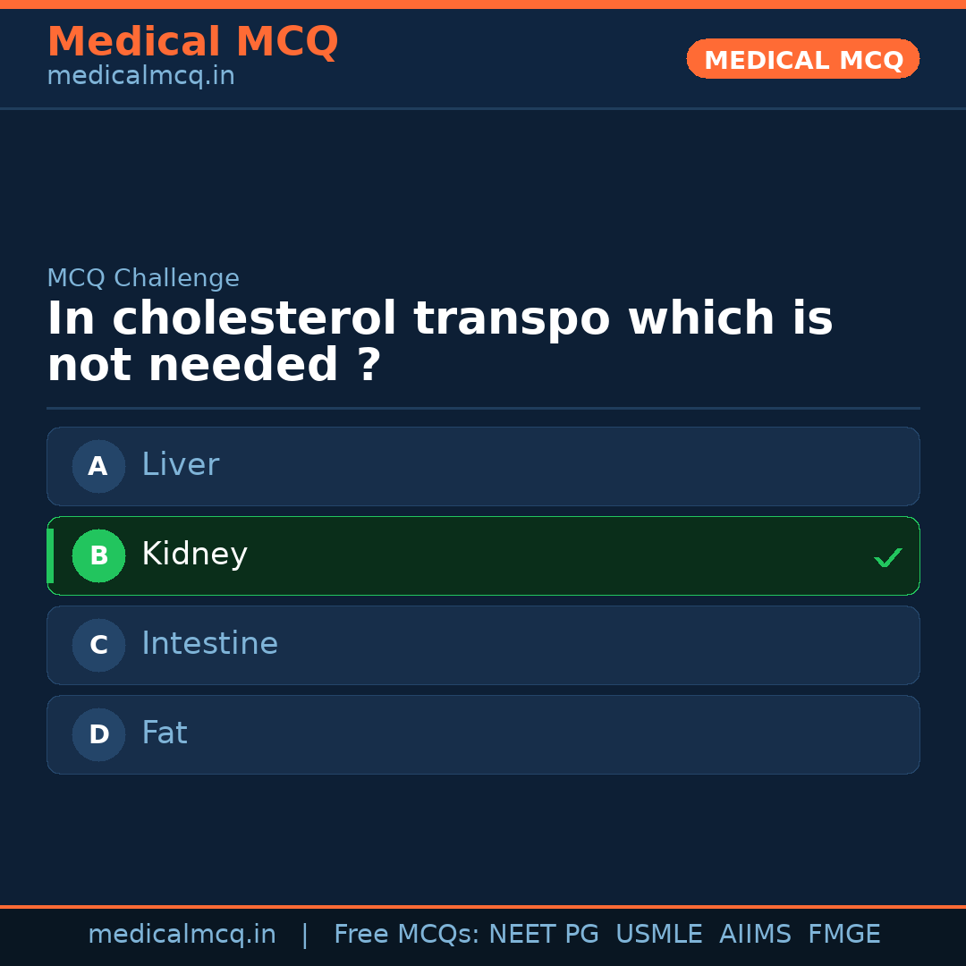The height and width of the screenshot is (966, 966).
Task: Select answer option Fat
Action: click(483, 734)
